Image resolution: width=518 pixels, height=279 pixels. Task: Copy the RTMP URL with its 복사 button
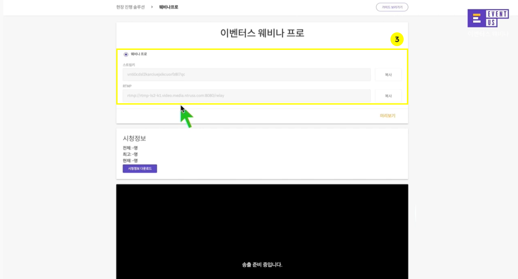click(388, 96)
